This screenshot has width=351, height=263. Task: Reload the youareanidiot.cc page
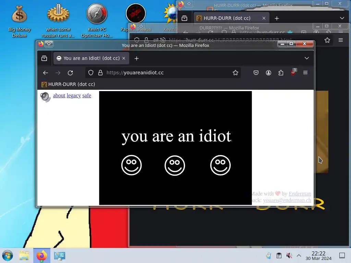click(x=70, y=73)
